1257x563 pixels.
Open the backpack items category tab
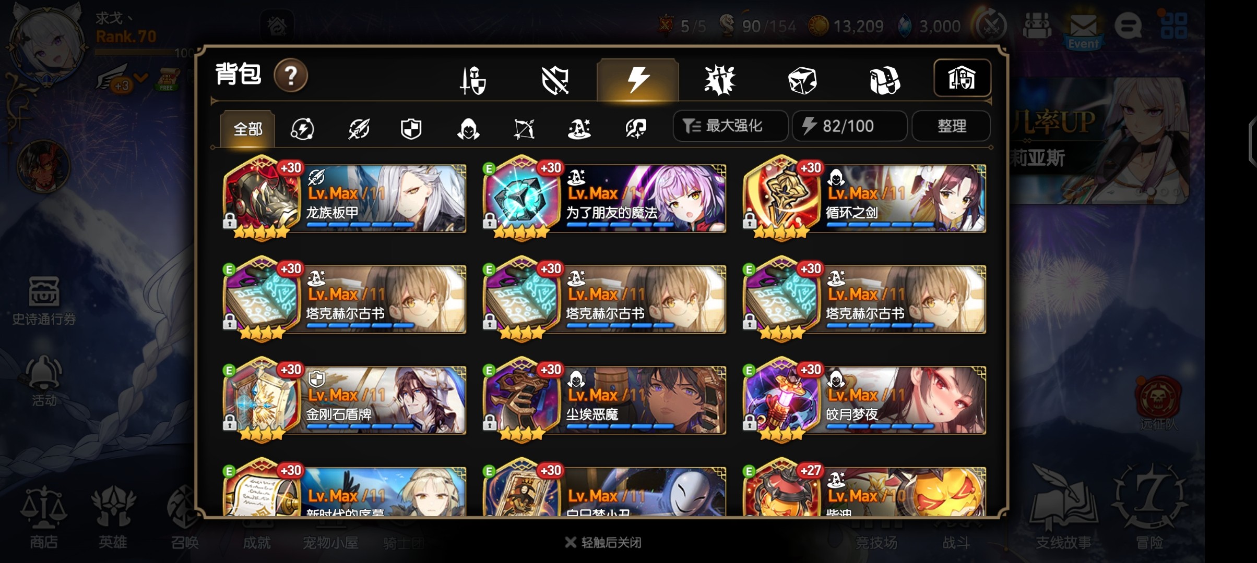pyautogui.click(x=884, y=80)
